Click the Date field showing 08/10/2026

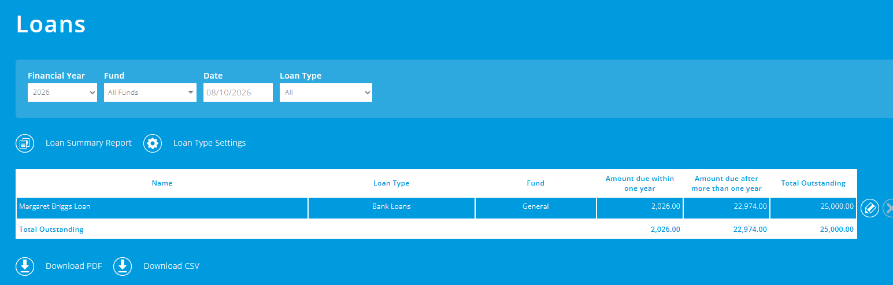(238, 92)
